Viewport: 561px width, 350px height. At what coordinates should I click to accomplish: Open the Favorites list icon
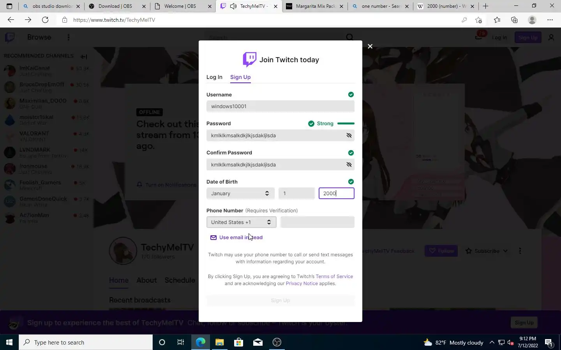click(497, 20)
